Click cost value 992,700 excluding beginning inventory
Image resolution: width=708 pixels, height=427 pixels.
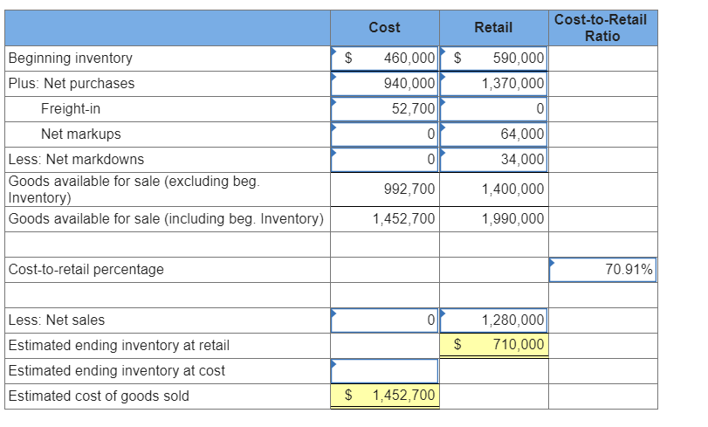coord(385,189)
